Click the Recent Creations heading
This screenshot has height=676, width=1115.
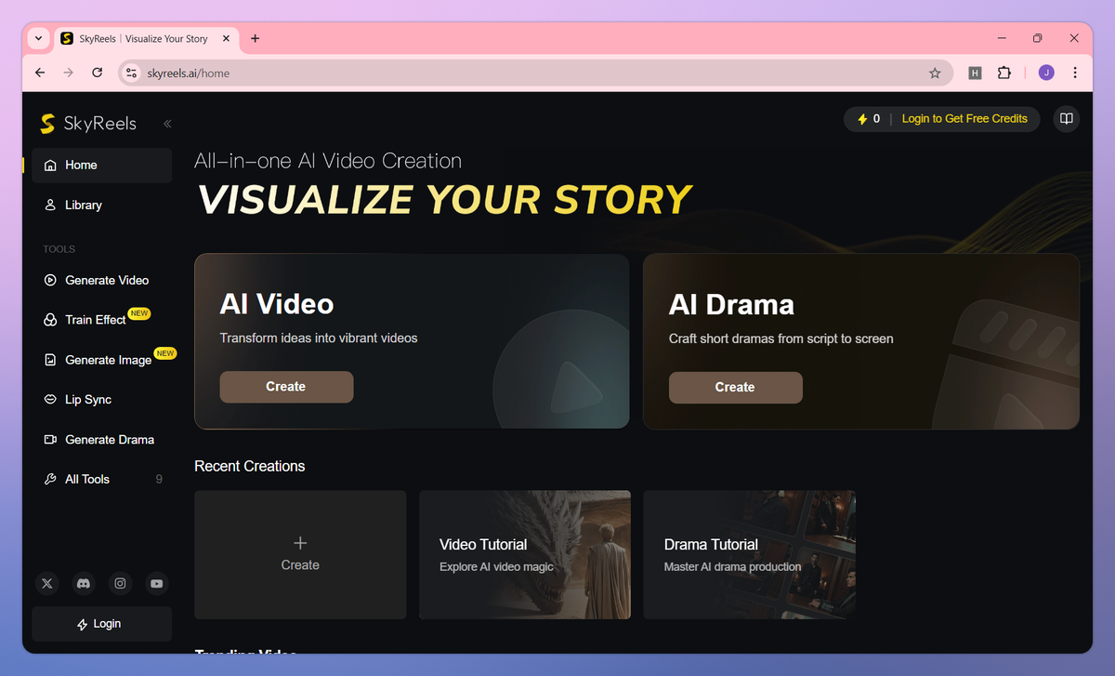point(250,466)
